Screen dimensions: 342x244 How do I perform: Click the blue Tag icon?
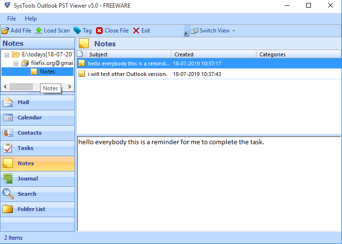77,31
